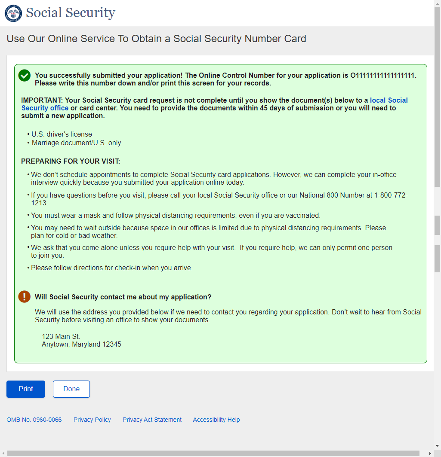Open the Privacy Act Statement link

click(x=152, y=420)
